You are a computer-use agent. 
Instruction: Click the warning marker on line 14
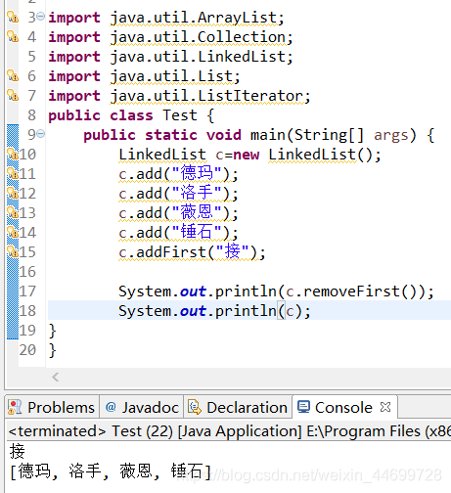(x=13, y=233)
